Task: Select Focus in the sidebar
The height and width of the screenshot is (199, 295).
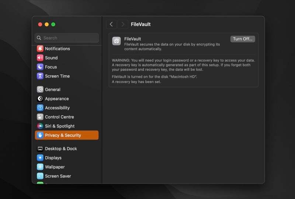Action: (67, 67)
